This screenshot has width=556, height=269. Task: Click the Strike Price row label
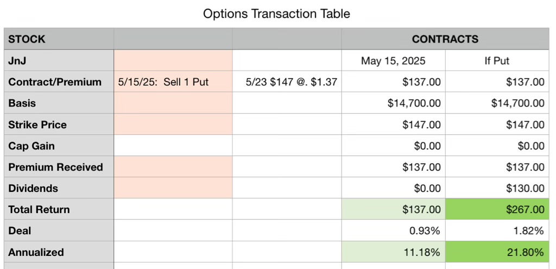point(59,124)
